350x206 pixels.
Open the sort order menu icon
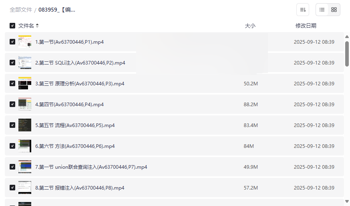click(303, 10)
